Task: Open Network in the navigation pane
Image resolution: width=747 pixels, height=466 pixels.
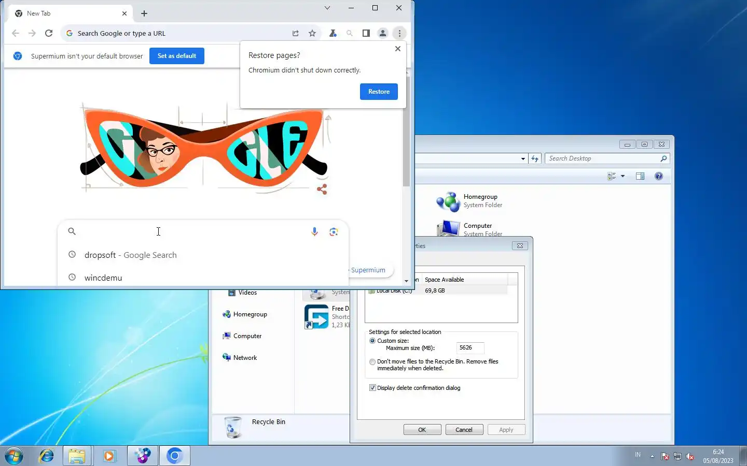Action: [240, 358]
